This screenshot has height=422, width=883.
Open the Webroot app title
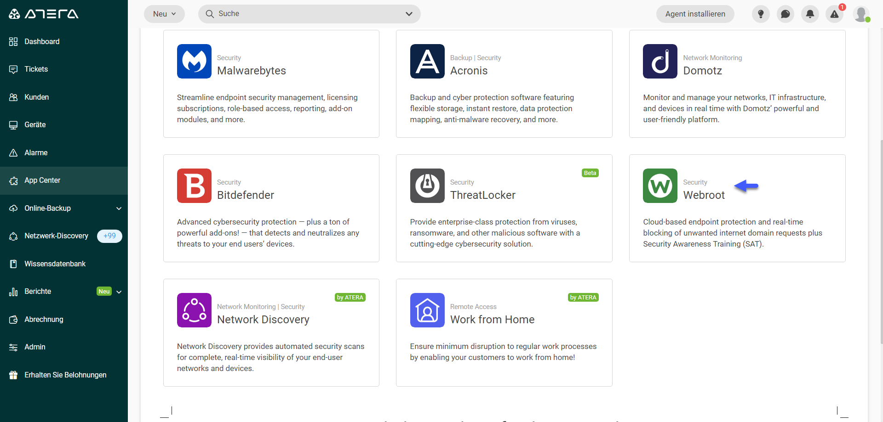point(704,195)
